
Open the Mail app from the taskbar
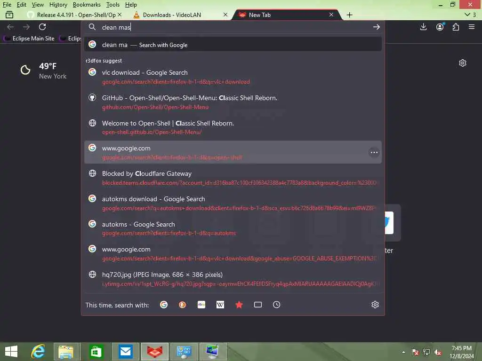click(125, 352)
